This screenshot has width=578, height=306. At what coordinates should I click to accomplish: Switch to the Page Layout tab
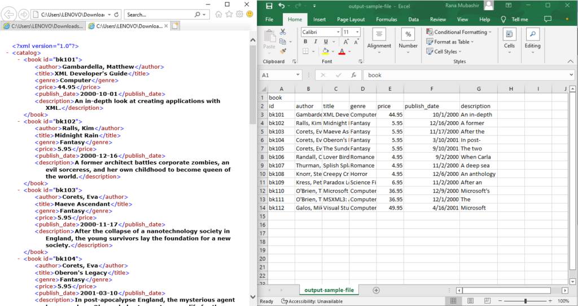point(351,20)
